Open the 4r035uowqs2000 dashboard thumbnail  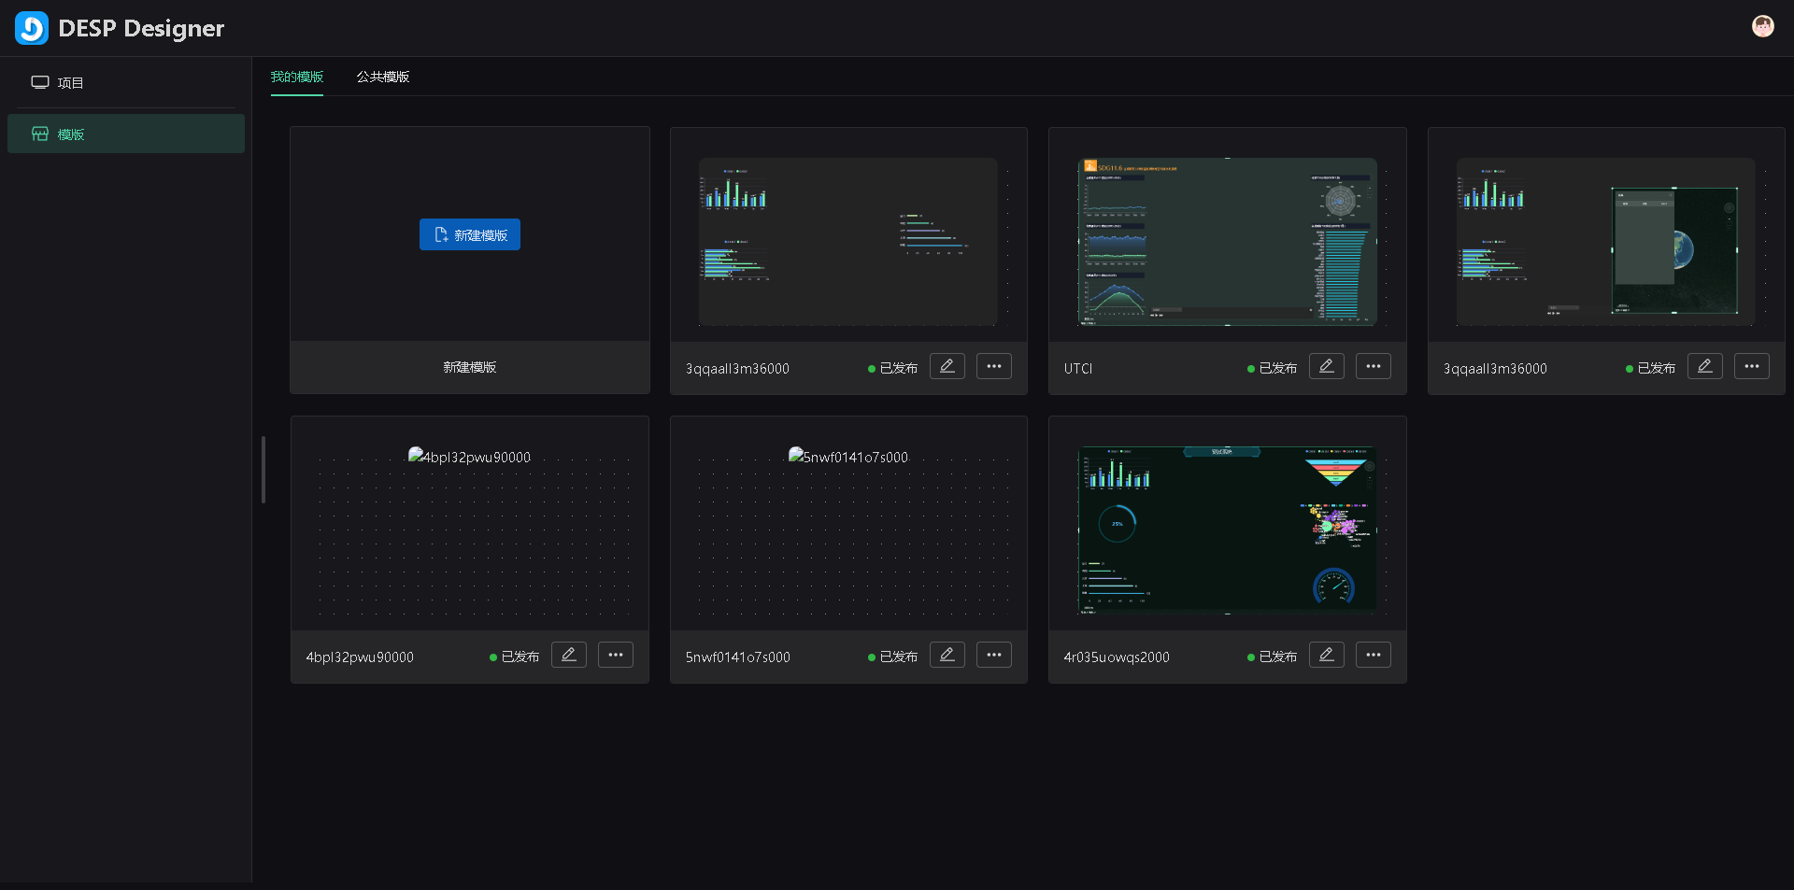click(x=1227, y=530)
